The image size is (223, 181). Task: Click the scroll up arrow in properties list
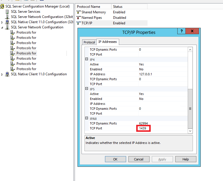[x=190, y=50]
